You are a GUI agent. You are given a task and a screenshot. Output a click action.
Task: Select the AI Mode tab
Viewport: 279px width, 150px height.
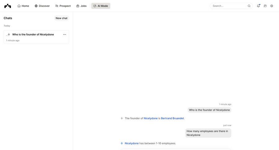pyautogui.click(x=101, y=6)
